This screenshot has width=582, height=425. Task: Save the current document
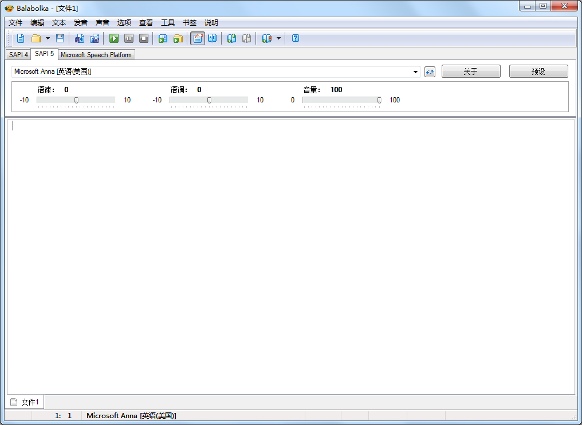pos(60,38)
